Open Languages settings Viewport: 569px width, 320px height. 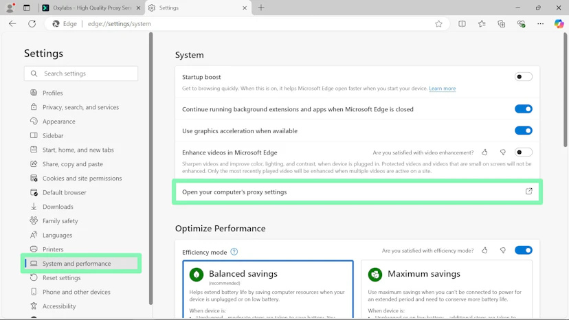57,235
